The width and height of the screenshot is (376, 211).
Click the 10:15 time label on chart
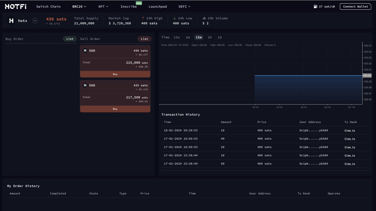point(255,107)
